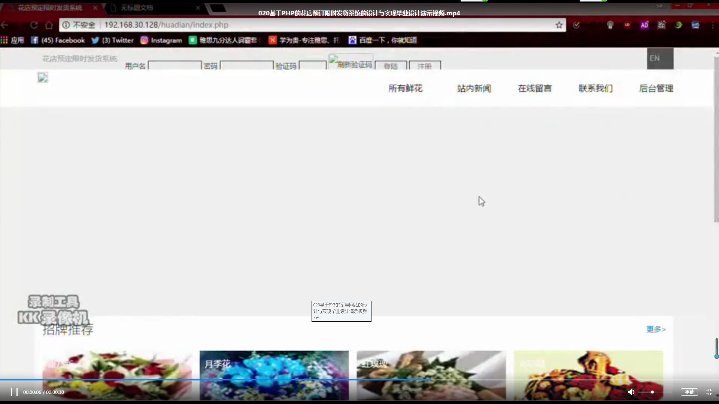The width and height of the screenshot is (719, 404).
Task: Click the 注册 register button
Action: 425,65
